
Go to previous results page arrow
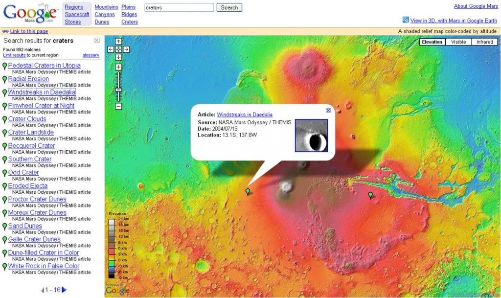point(42,290)
